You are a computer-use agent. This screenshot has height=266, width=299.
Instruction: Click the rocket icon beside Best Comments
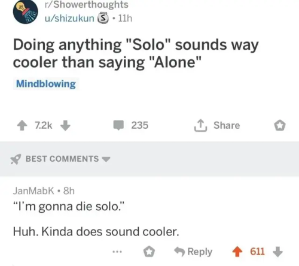pos(16,159)
